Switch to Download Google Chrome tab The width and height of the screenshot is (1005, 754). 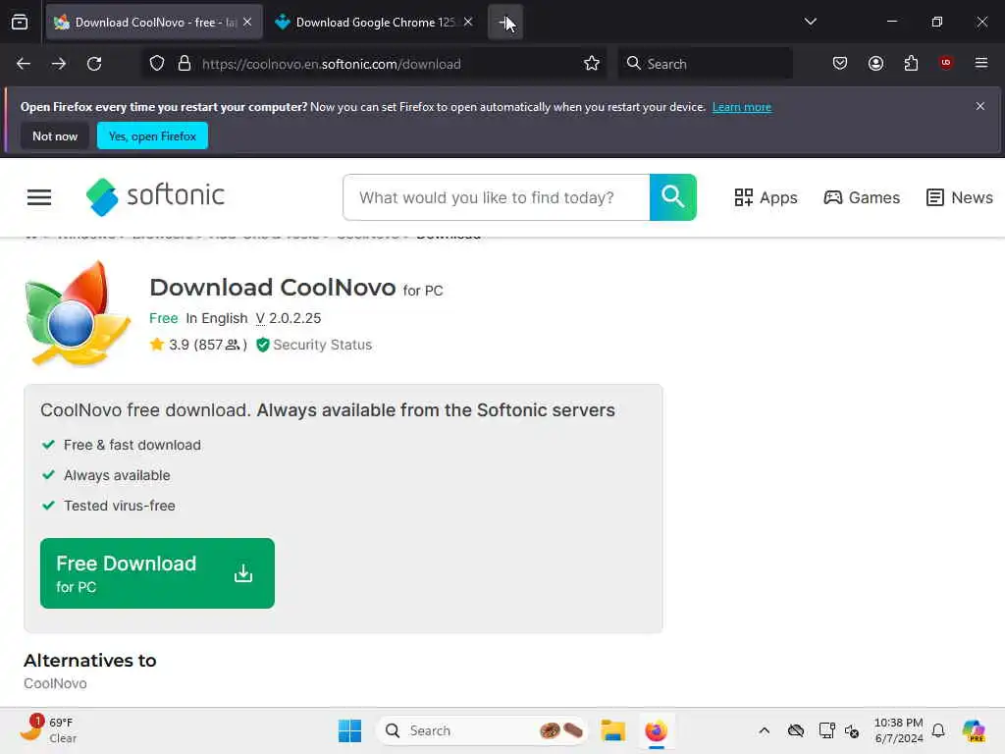click(375, 22)
